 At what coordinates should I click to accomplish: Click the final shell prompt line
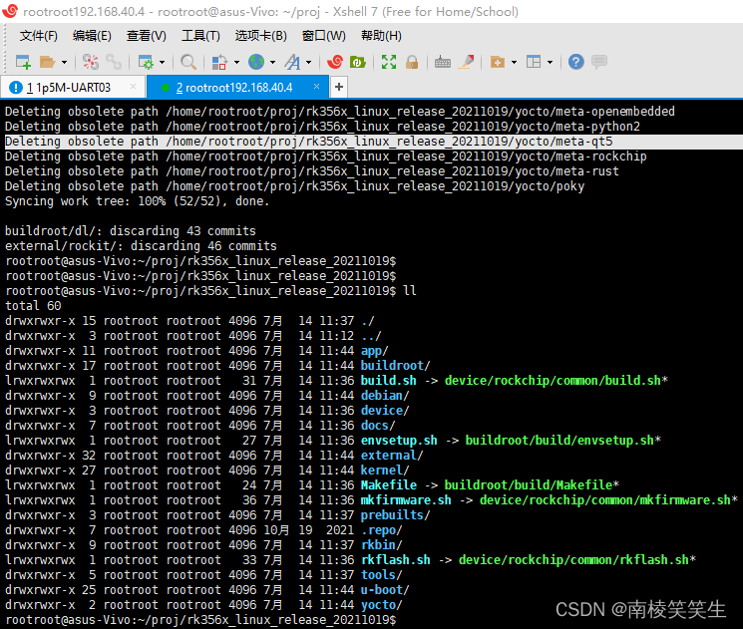(200, 620)
